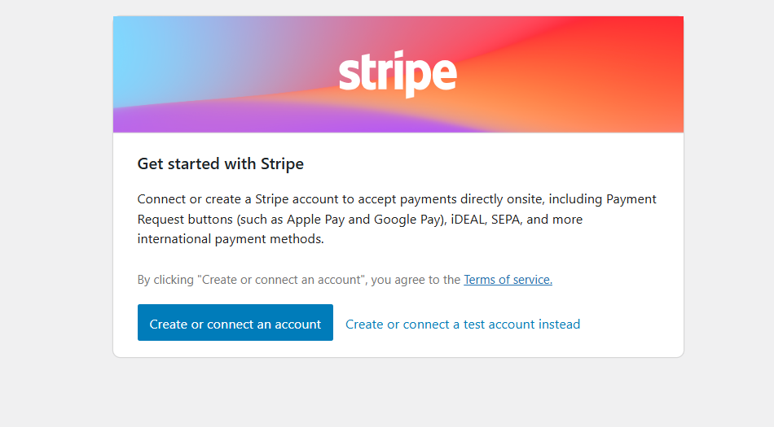
Task: Open the Terms of service link
Action: 508,280
